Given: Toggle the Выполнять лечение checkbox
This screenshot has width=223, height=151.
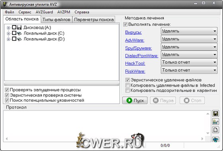Looking at the screenshot, I should pos(125,24).
